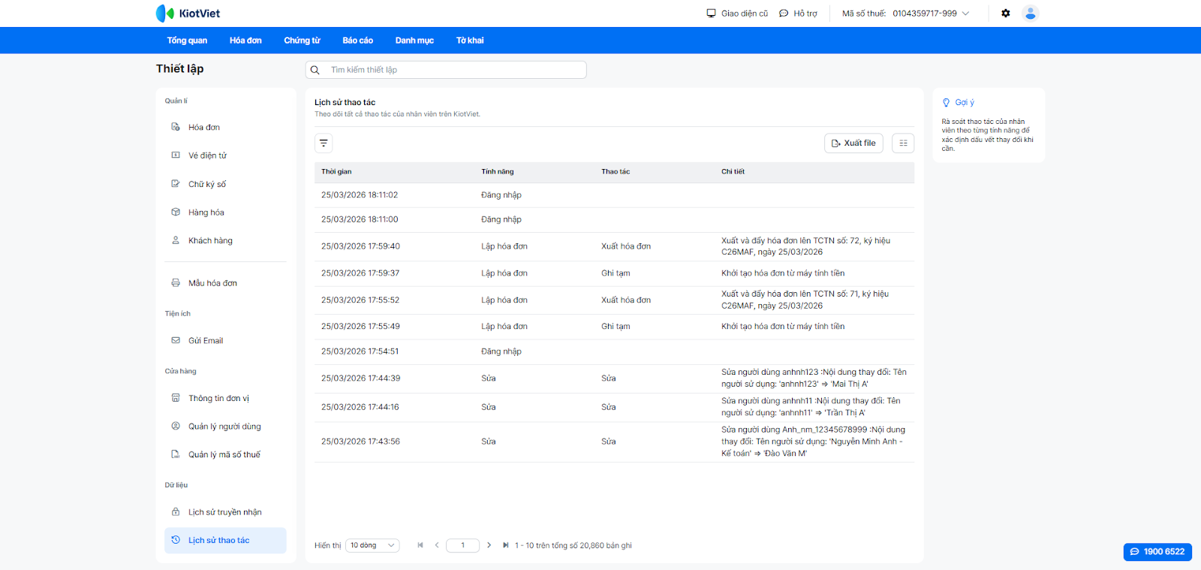Screen dimensions: 1201x570
Task: Switch to the Tổng quan tab
Action: (187, 41)
